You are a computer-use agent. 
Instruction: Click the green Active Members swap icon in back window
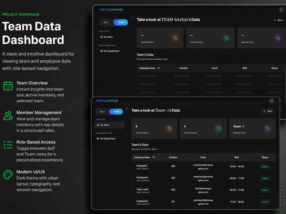pyautogui.click(x=227, y=38)
